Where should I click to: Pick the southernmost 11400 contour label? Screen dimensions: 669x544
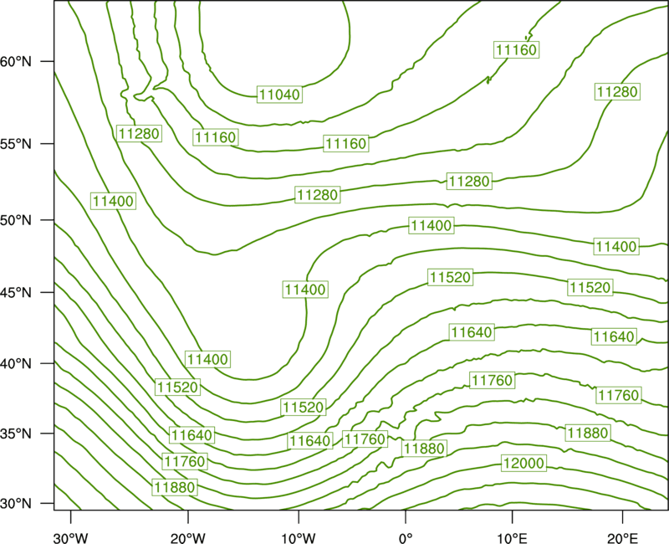[x=207, y=359]
